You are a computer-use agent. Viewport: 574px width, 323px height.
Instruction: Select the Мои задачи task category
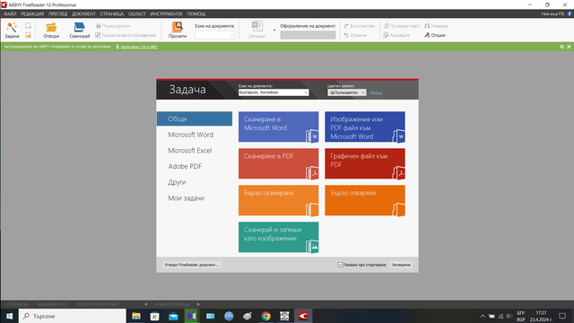(x=186, y=197)
